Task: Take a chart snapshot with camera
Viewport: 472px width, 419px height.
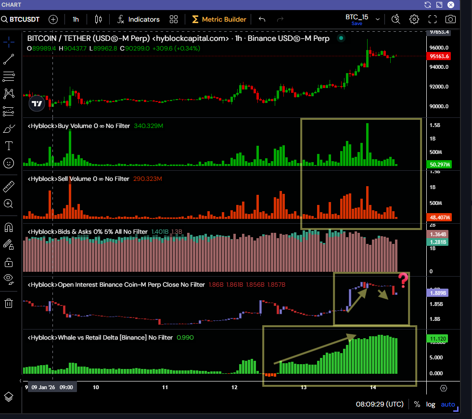Action: [x=450, y=20]
